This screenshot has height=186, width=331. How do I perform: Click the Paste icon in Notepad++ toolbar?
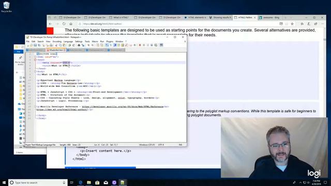(x=64, y=45)
